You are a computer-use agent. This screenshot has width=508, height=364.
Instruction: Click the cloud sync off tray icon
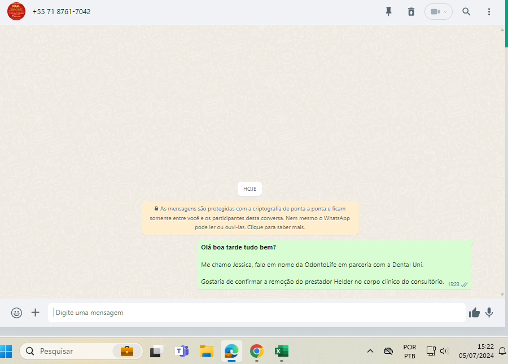[388, 351]
